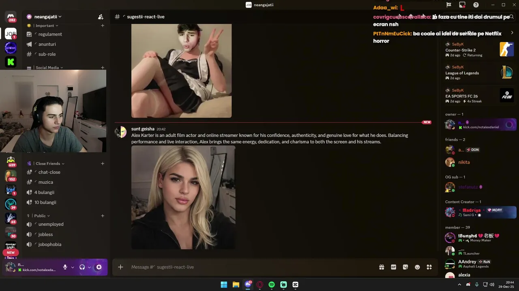Add channel to Important category
Image resolution: width=519 pixels, height=291 pixels.
coord(103,25)
